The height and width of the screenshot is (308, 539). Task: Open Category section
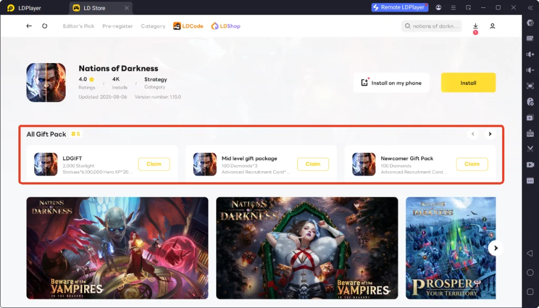point(153,26)
